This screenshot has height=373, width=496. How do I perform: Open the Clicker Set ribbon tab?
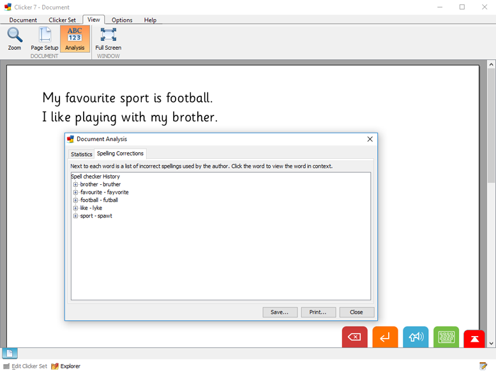click(62, 20)
